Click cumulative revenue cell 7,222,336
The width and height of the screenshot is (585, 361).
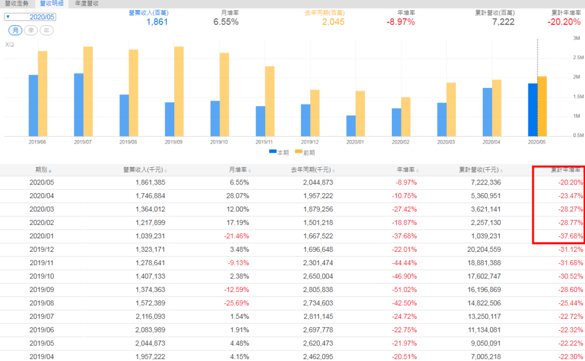[486, 182]
